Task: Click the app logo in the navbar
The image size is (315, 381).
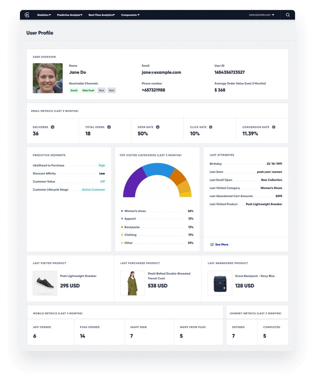Action: [x=27, y=15]
